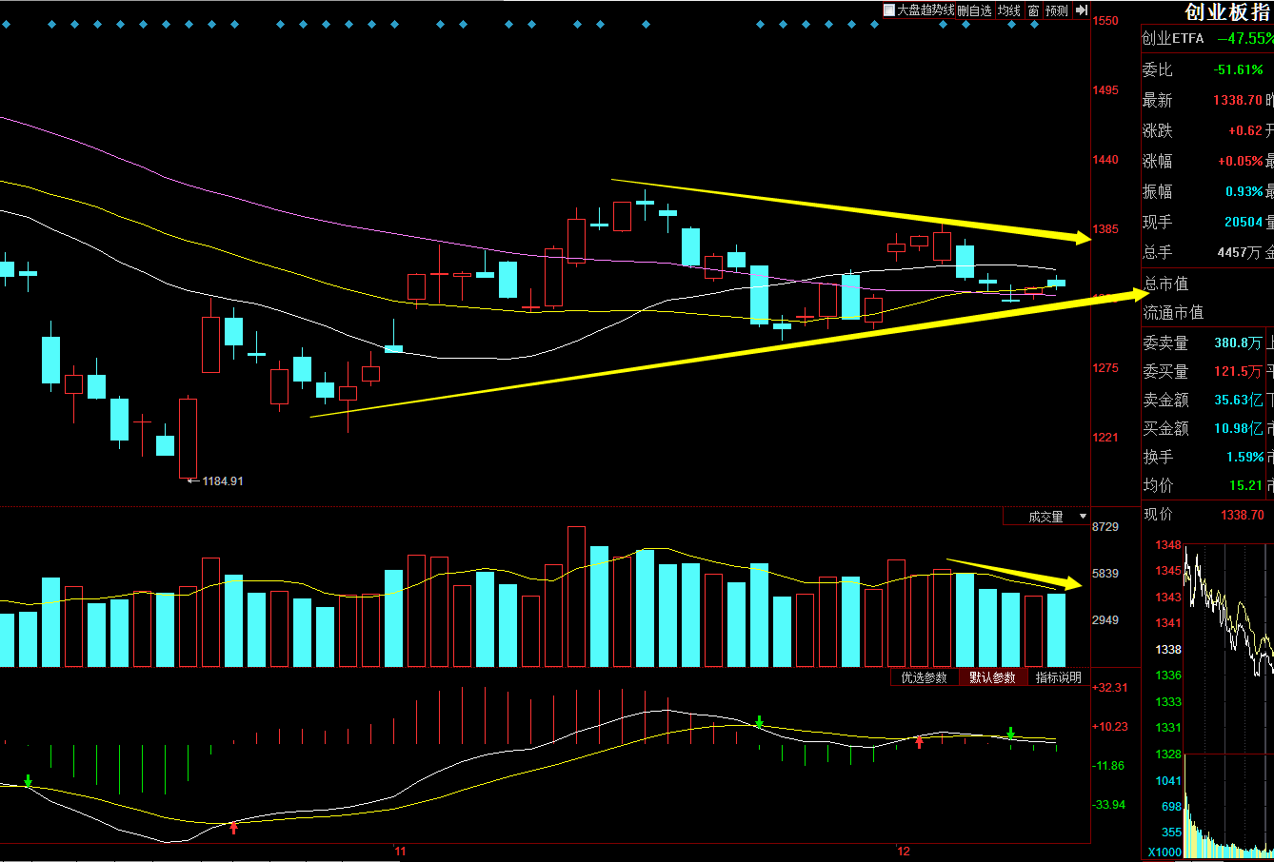1274x862 pixels.
Task: Click the leftmost green sell arrow on MACD
Action: (28, 781)
